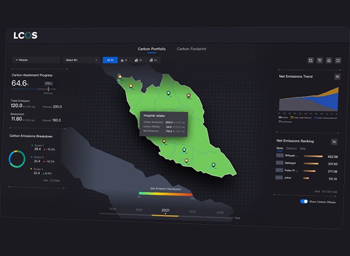
Task: Click swap icon beside Net Emissions Trend
Action: (337, 77)
